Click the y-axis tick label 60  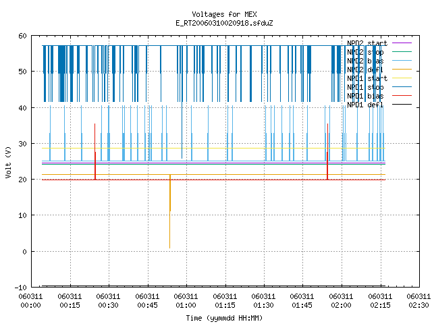click(x=22, y=36)
